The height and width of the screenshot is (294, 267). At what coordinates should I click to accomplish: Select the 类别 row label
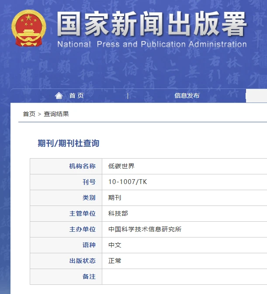[x=89, y=198]
